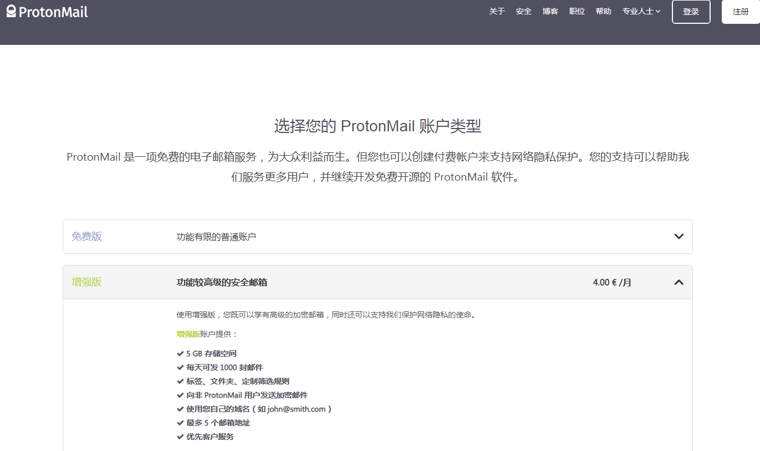Click the 功能有限的普通账户 description
The height and width of the screenshot is (451, 760).
(x=216, y=237)
